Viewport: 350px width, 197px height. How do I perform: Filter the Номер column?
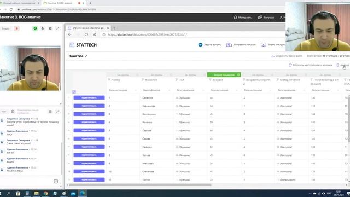click(x=109, y=80)
